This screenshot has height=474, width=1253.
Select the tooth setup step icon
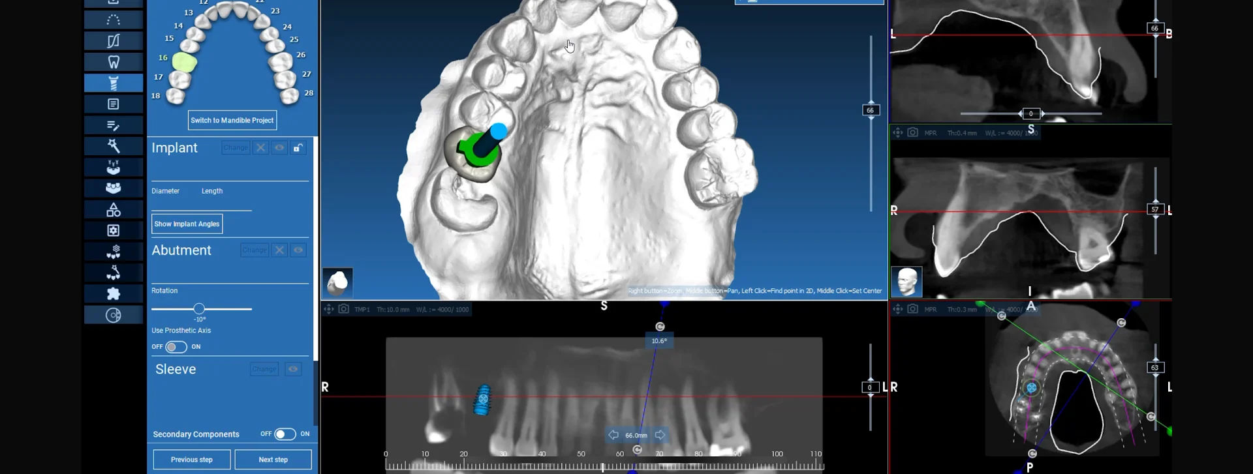click(x=114, y=62)
